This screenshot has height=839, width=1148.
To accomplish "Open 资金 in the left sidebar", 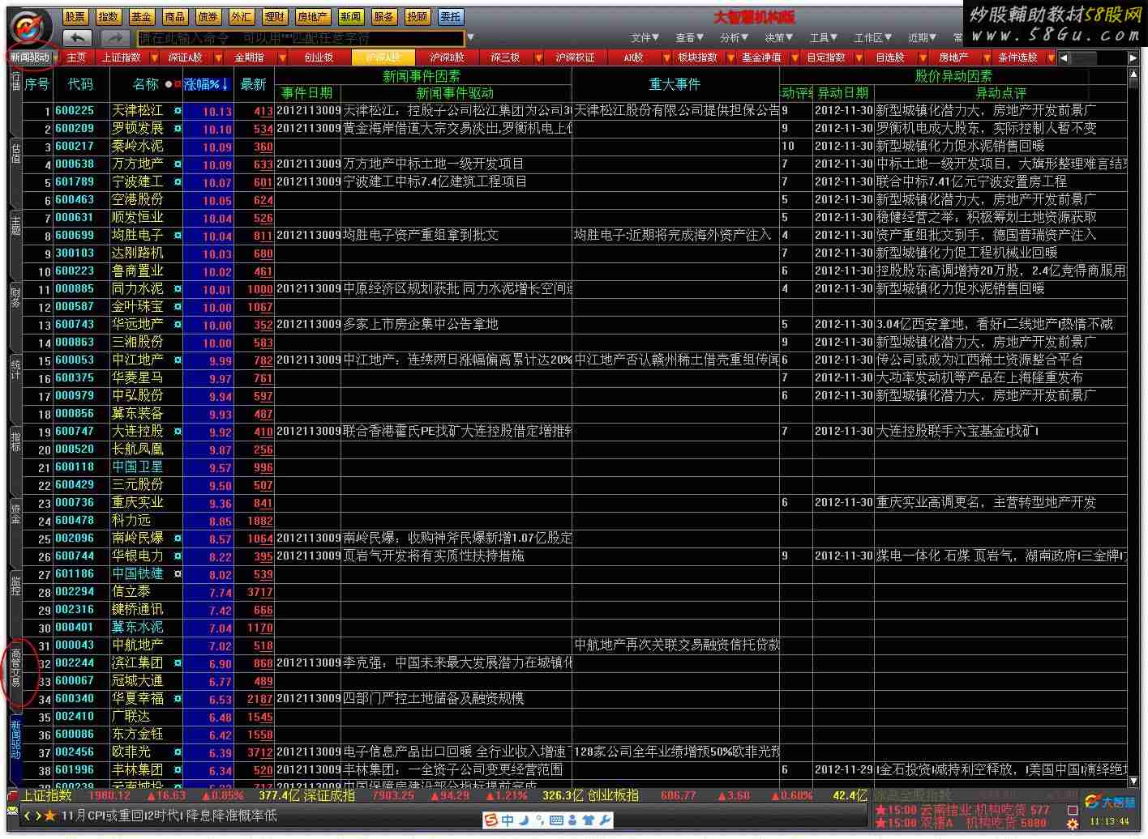I will (15, 513).
